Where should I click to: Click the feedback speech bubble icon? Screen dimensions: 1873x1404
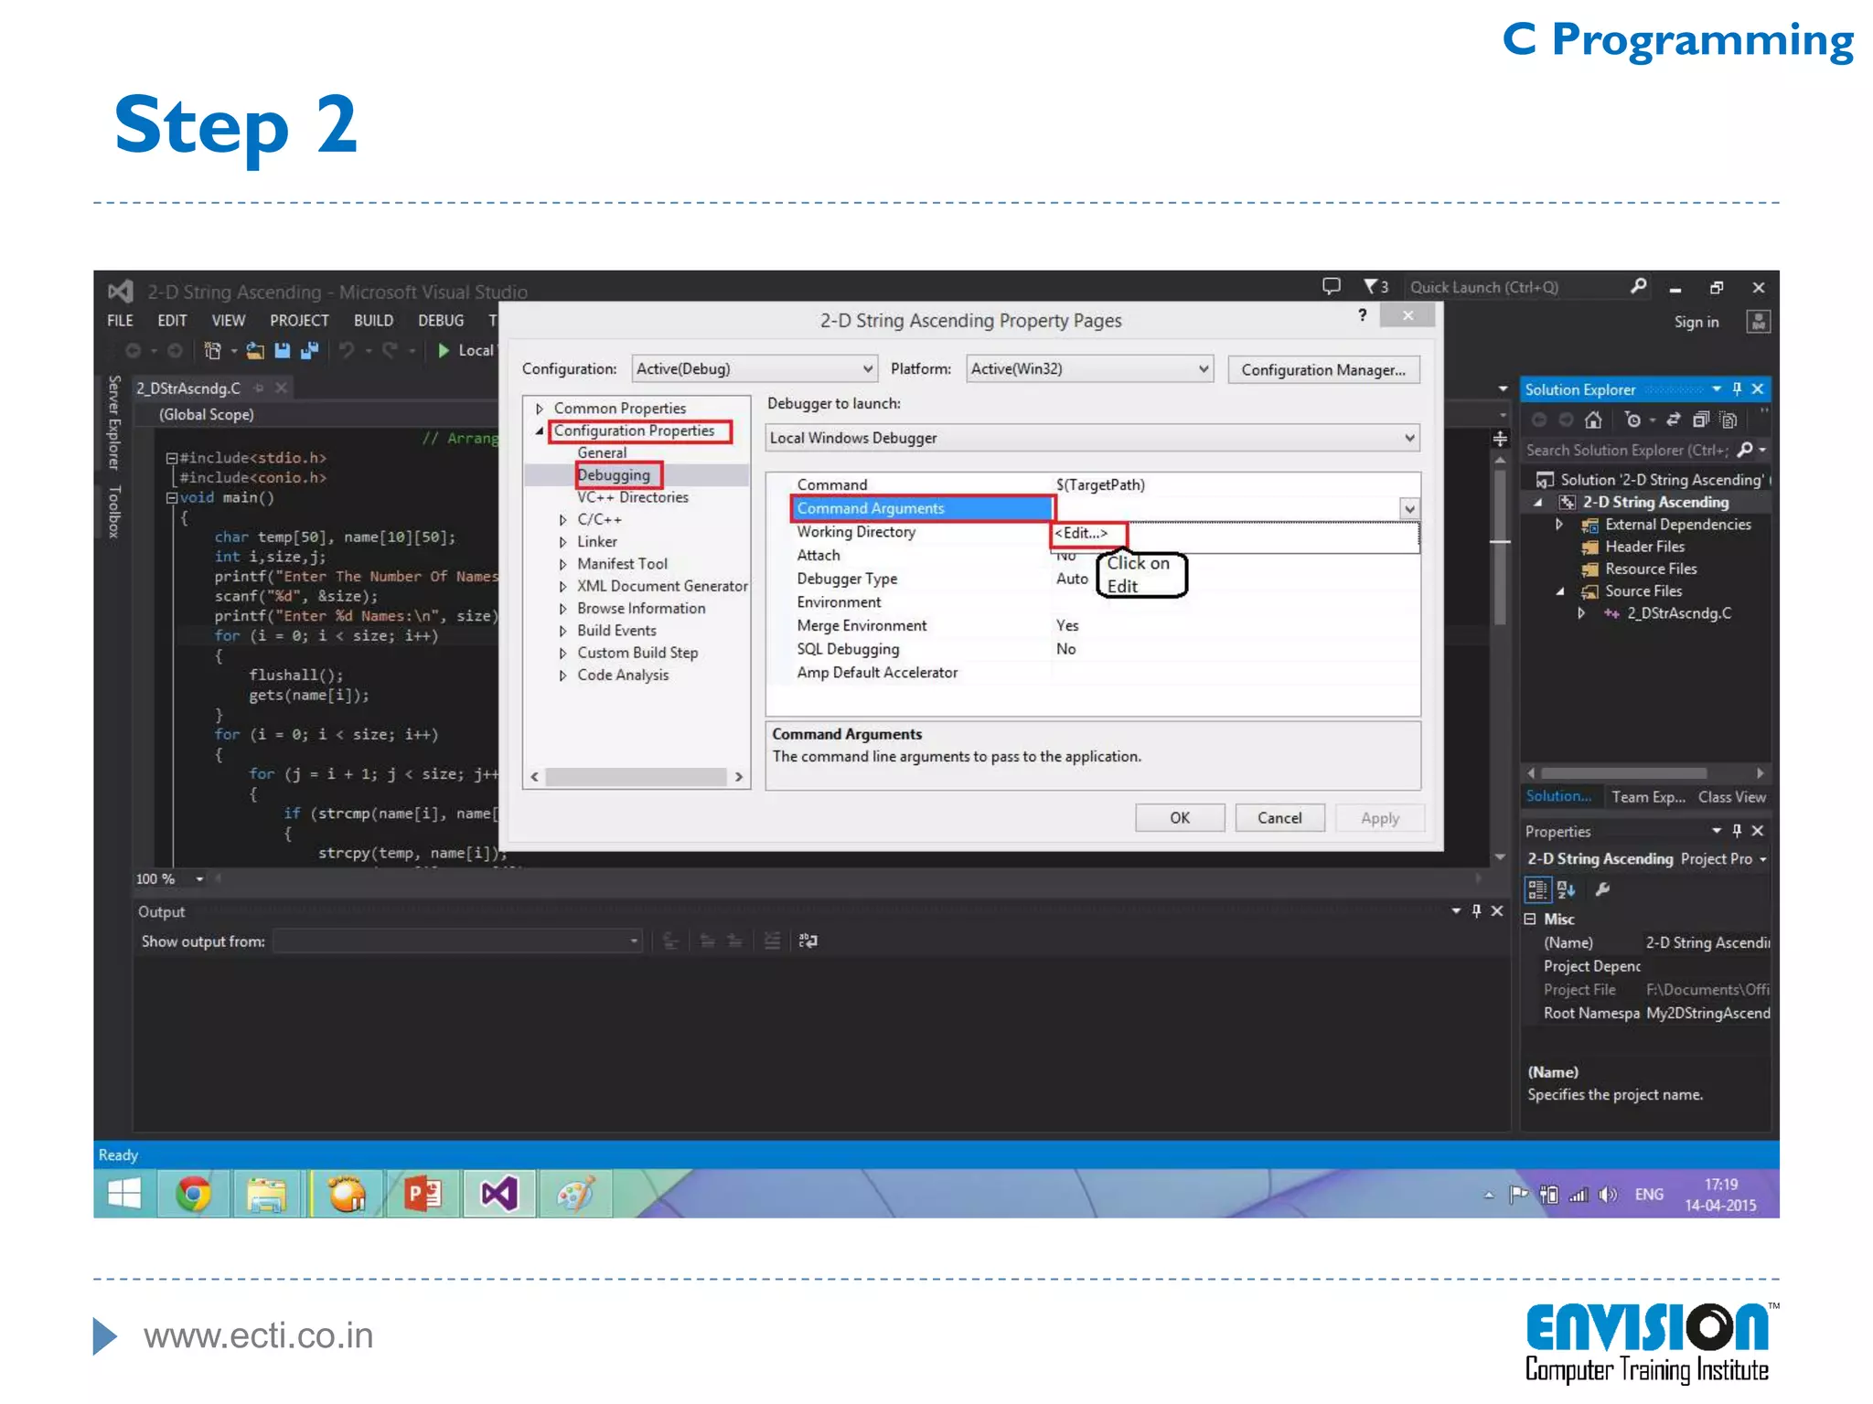point(1332,286)
